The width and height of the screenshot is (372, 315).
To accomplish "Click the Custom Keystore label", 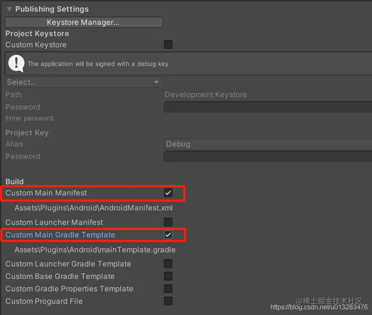I will pyautogui.click(x=36, y=45).
